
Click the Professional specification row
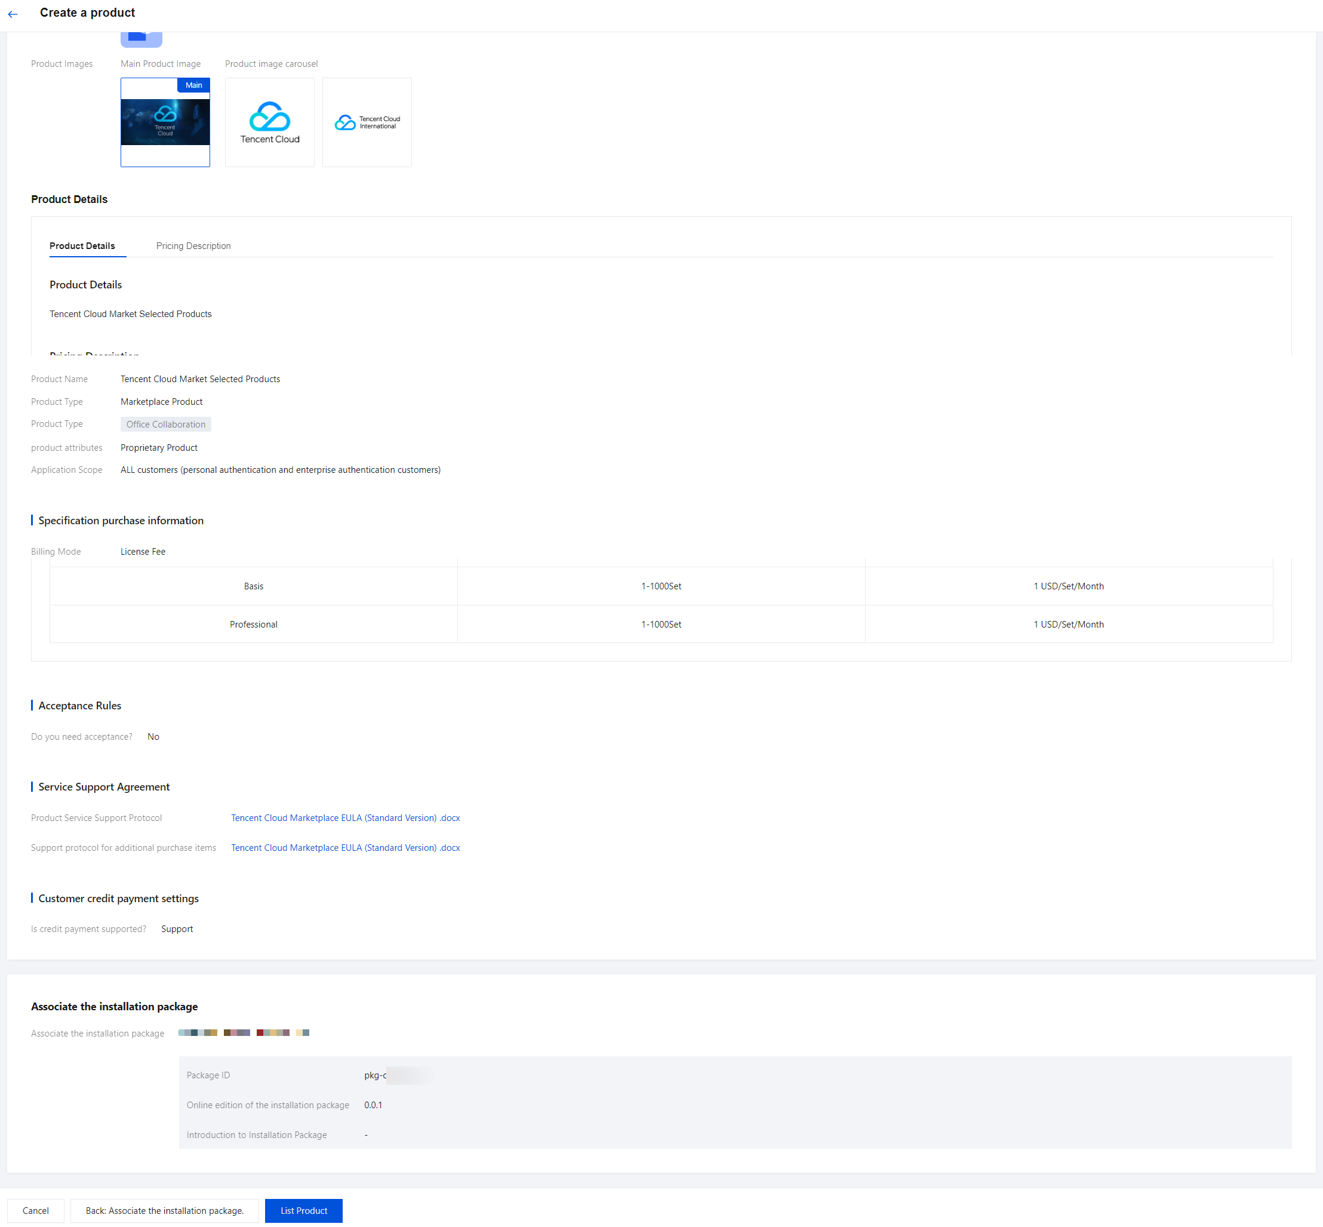(x=253, y=624)
